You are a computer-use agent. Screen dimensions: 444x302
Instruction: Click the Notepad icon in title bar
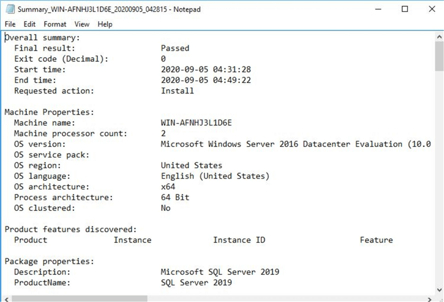click(x=10, y=9)
